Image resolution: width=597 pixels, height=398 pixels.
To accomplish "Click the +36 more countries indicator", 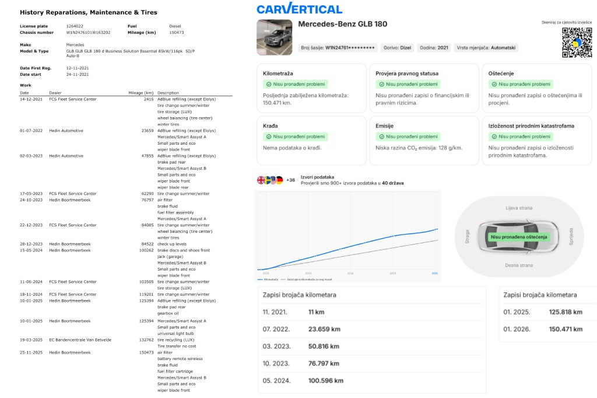I will 291,180.
